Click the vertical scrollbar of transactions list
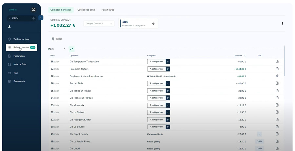This screenshot has height=151, width=295. pos(284,62)
